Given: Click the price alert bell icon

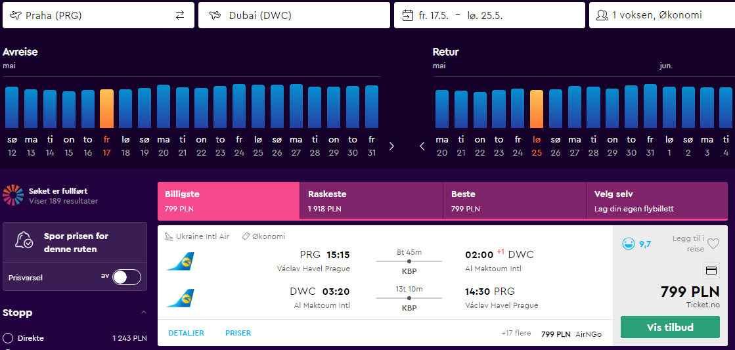Looking at the screenshot, I should [x=24, y=241].
